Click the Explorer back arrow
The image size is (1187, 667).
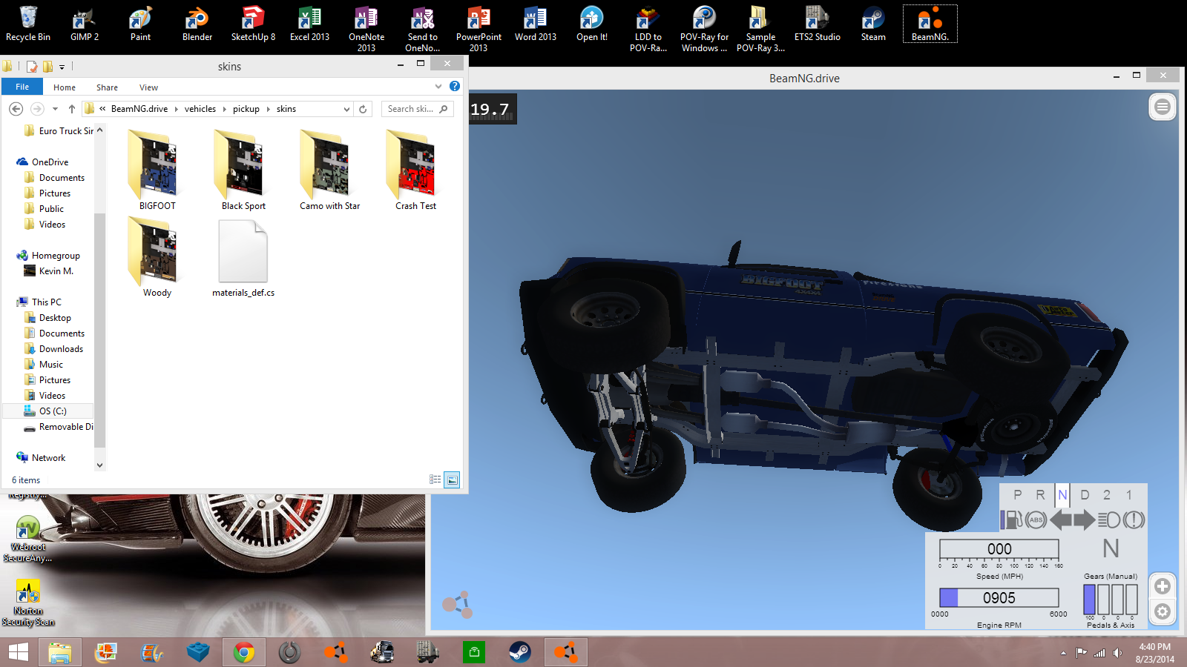16,109
